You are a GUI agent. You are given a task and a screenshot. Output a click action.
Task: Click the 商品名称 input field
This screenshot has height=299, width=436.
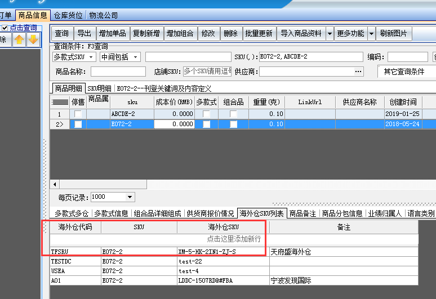pos(118,72)
